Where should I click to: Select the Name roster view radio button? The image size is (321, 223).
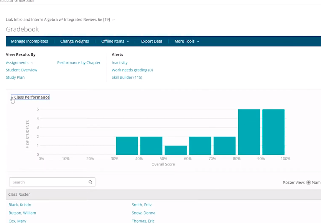308,182
